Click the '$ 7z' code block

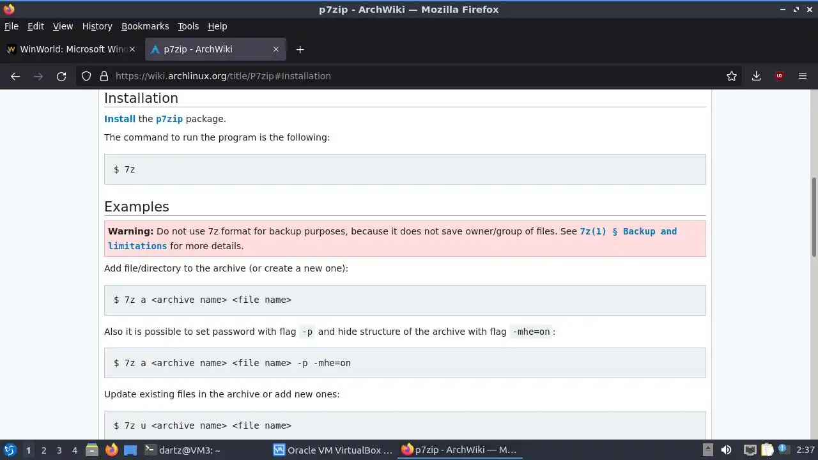click(x=405, y=169)
